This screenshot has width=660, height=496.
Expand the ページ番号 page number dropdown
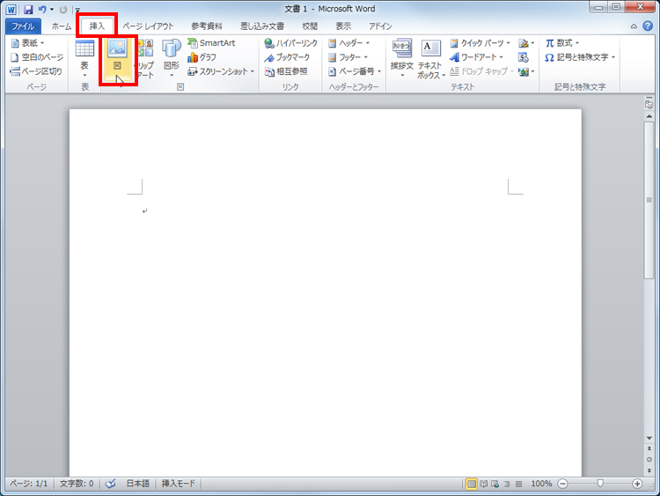click(x=355, y=71)
